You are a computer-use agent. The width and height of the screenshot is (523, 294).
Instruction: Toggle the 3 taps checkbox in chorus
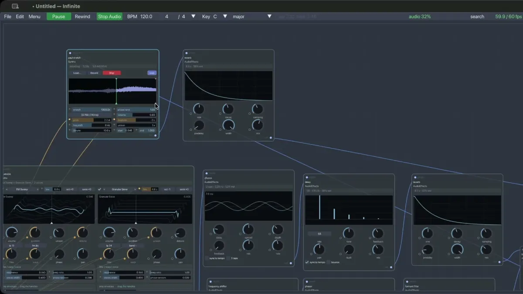tap(228, 258)
